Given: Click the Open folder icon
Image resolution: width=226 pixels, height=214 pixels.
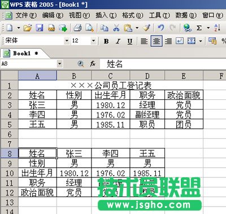Looking at the screenshot, I should point(28,28).
